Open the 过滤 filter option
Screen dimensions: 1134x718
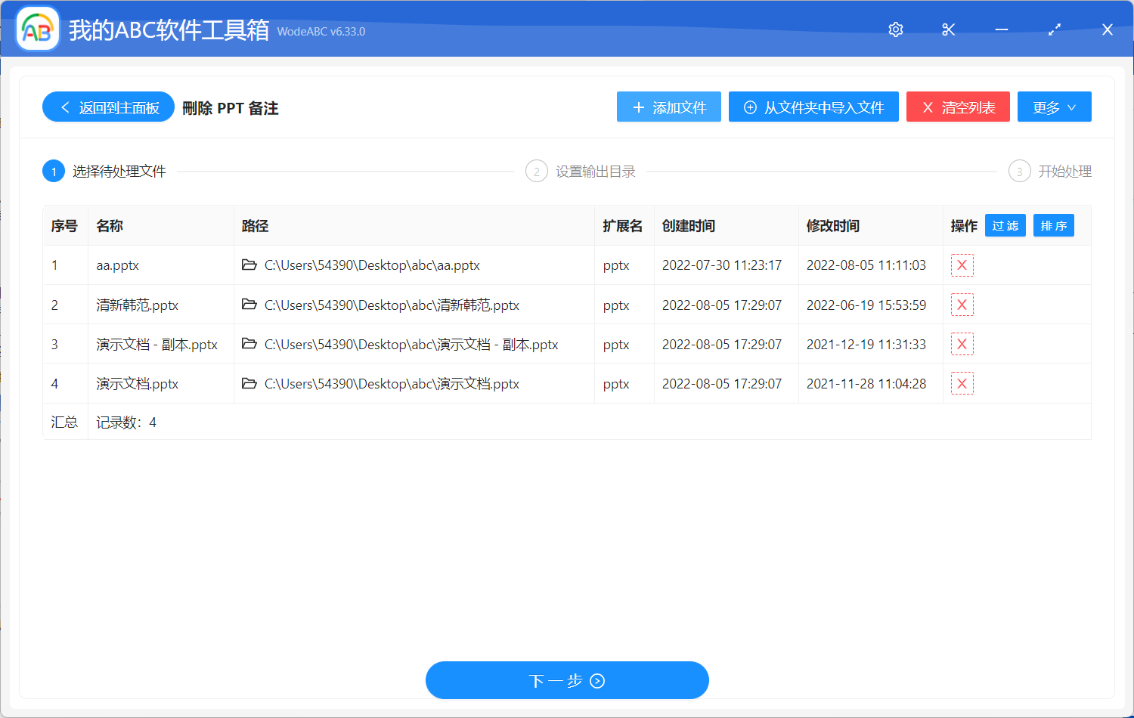pyautogui.click(x=1005, y=225)
